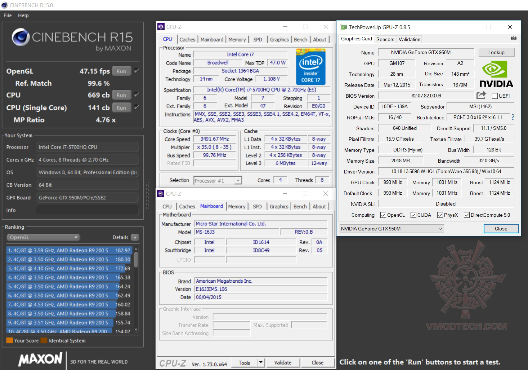Toggle the OpenGL test checkmark

tap(137, 71)
